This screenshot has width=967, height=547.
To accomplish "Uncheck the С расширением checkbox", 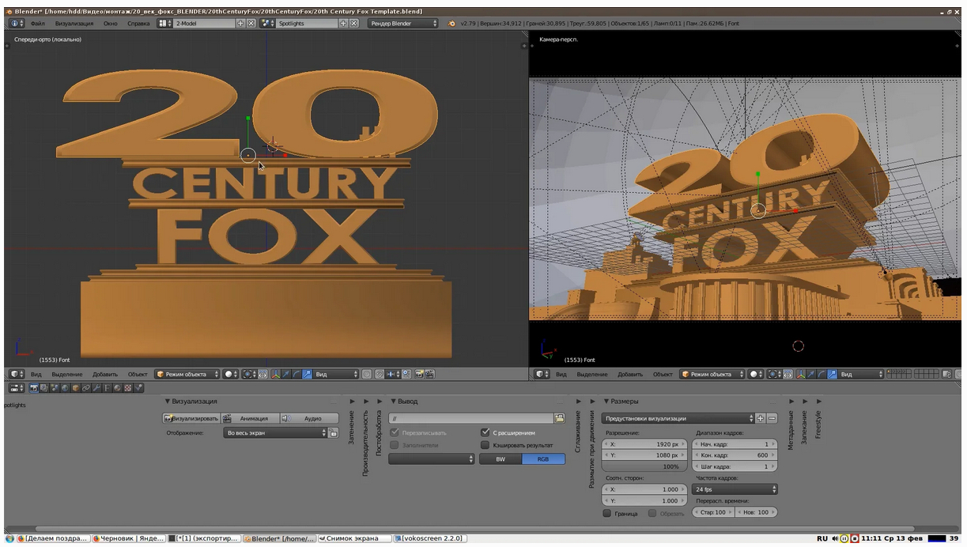I will 485,433.
